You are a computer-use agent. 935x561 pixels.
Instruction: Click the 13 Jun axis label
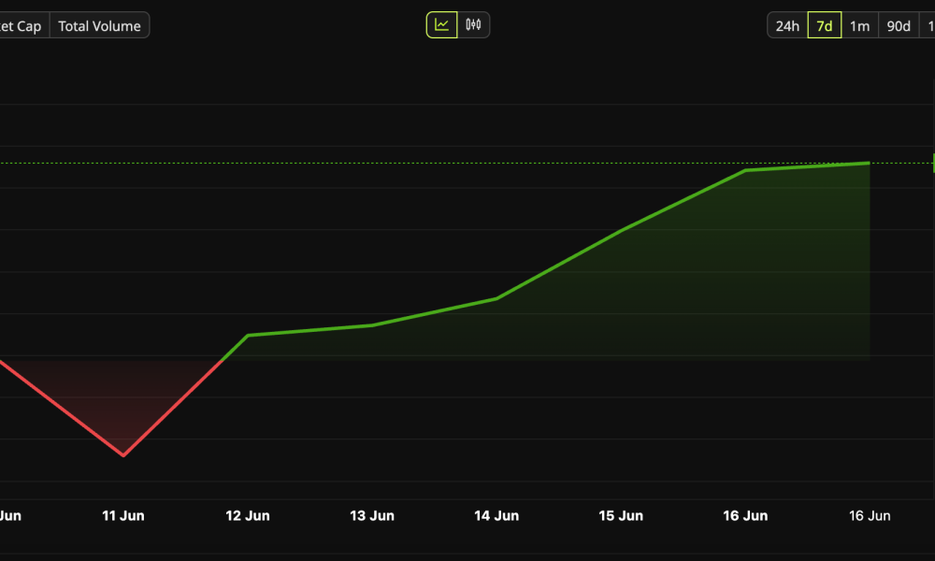point(372,516)
